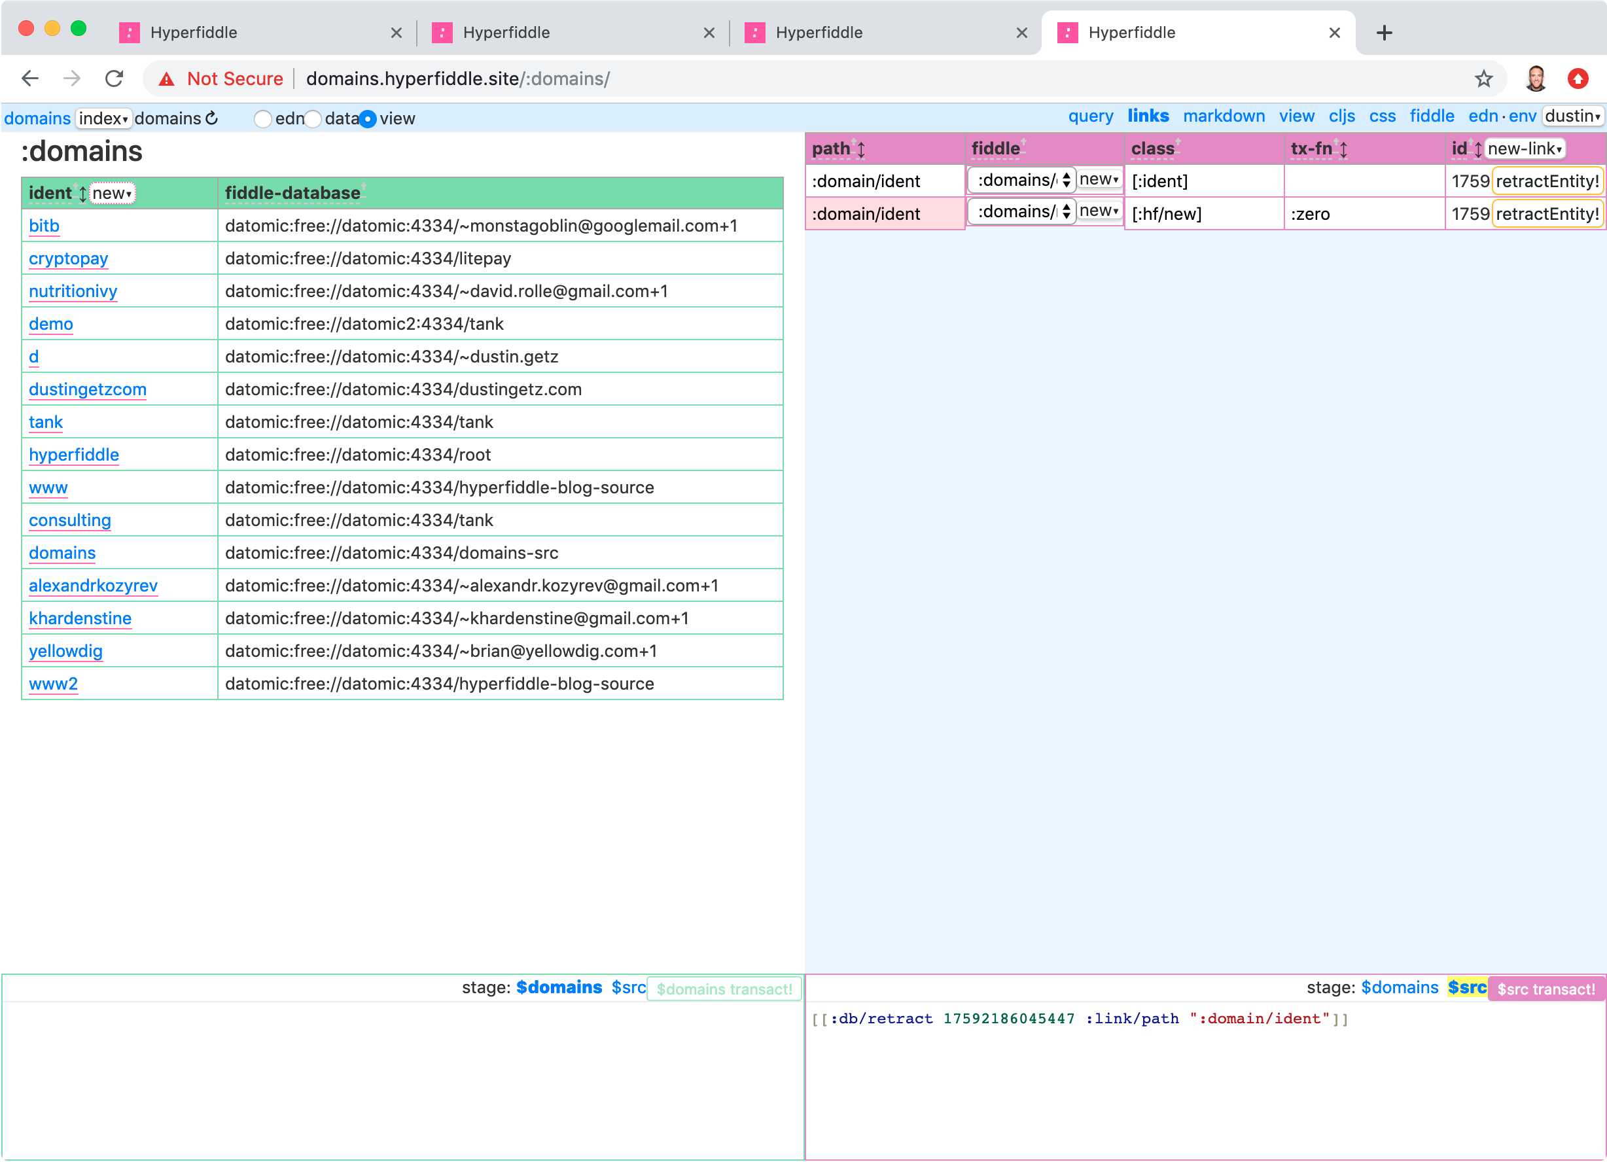Click the browser reload page icon

tap(114, 79)
